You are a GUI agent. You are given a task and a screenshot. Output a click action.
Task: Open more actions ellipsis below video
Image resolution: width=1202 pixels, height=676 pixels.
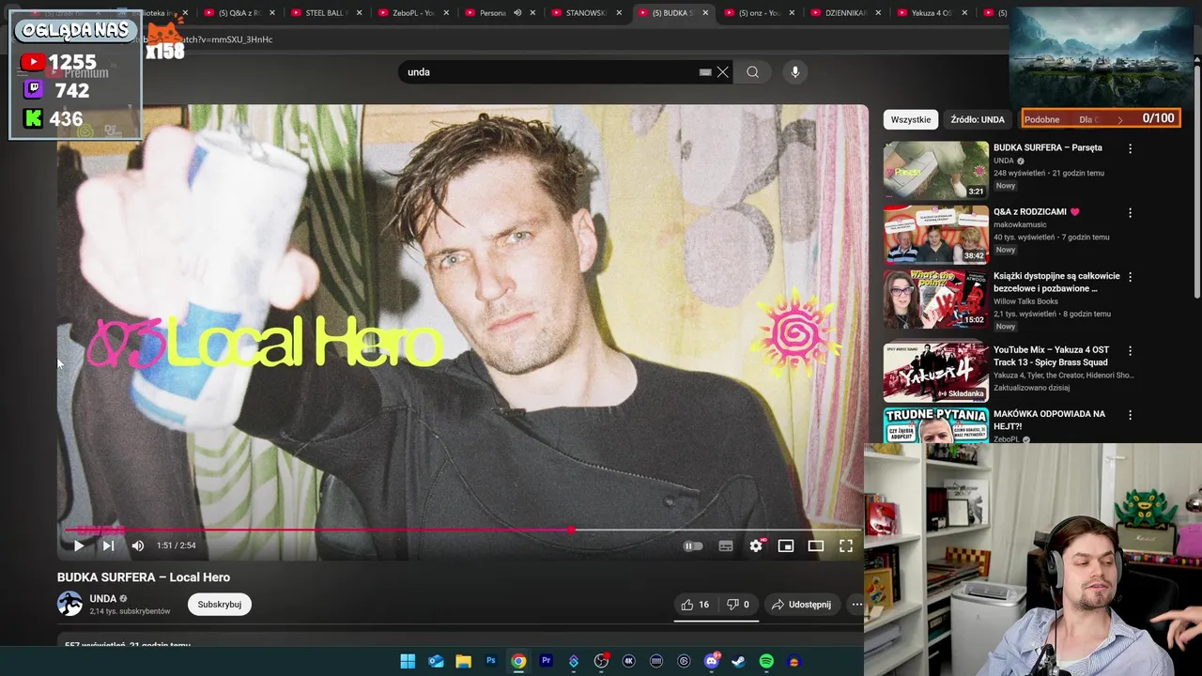point(856,605)
